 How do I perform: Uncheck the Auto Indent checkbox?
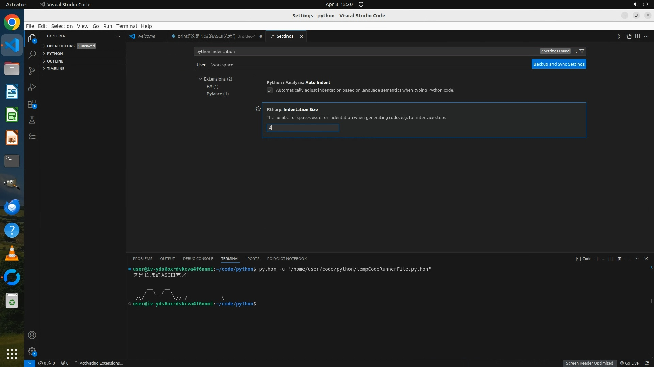(270, 90)
